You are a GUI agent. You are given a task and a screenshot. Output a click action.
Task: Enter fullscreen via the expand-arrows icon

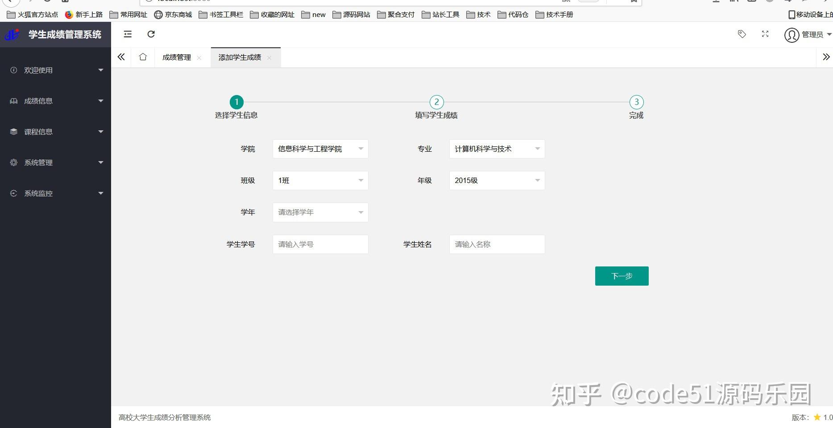tap(765, 34)
